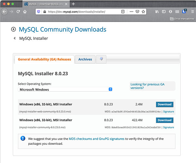Open the Otros marcadores bookmarks folder
The height and width of the screenshot is (163, 196).
(x=182, y=19)
